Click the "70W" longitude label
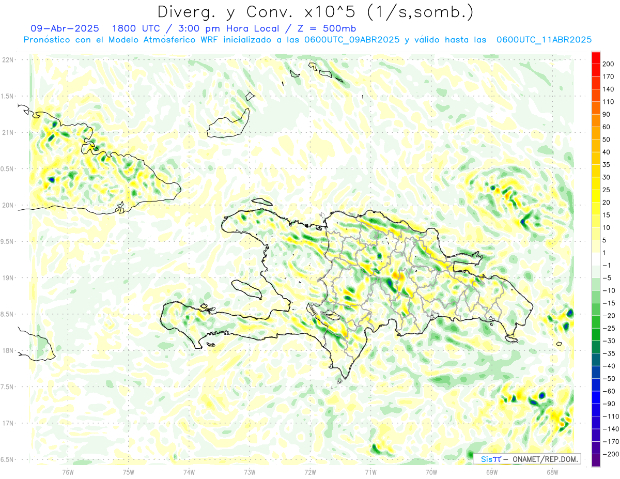Viewport: 620px width, 479px height. (x=431, y=471)
